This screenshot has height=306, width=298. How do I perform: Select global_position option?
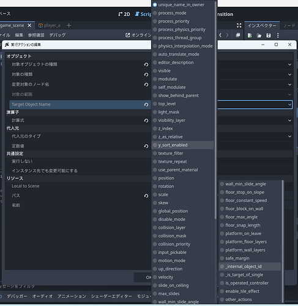click(183, 211)
